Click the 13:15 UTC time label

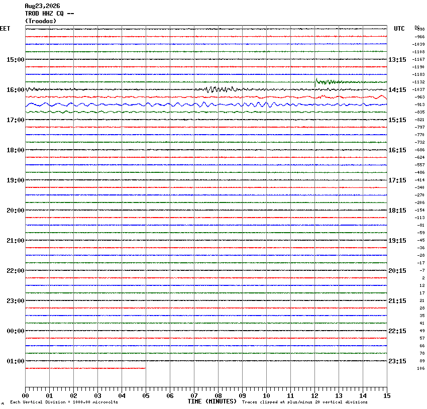(397, 60)
